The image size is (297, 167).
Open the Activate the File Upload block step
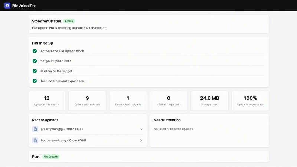point(148,51)
